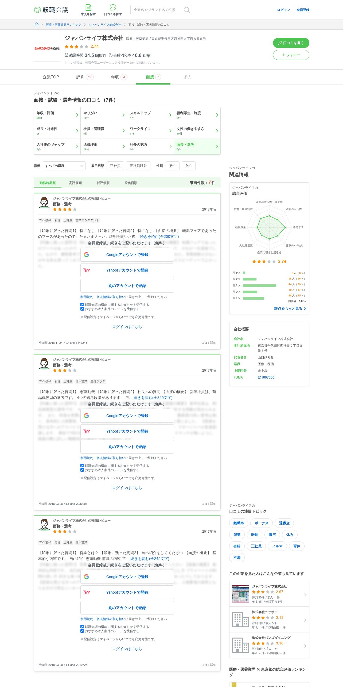Toggle 女性 gender filter
The height and width of the screenshot is (687, 343).
tap(189, 166)
